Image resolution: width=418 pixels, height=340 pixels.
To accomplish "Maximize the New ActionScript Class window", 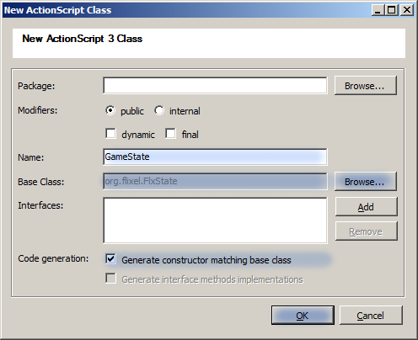I will pyautogui.click(x=392, y=10).
